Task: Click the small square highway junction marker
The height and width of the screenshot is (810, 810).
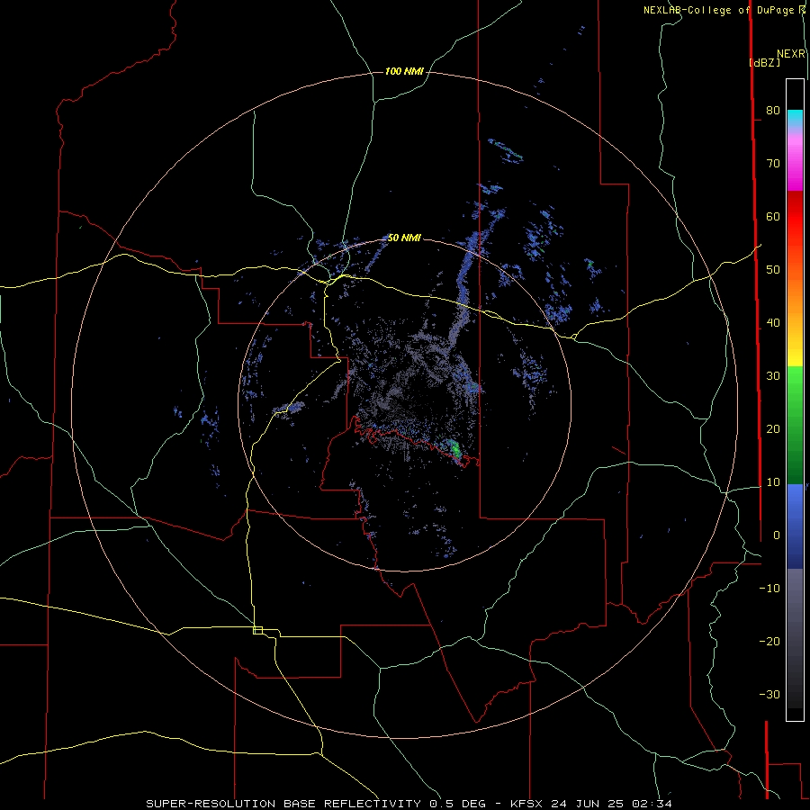Action: [257, 630]
